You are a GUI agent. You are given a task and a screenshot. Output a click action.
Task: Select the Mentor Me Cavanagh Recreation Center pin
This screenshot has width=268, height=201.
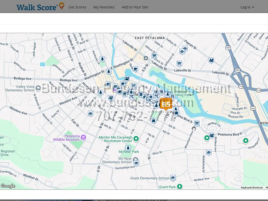point(136,139)
